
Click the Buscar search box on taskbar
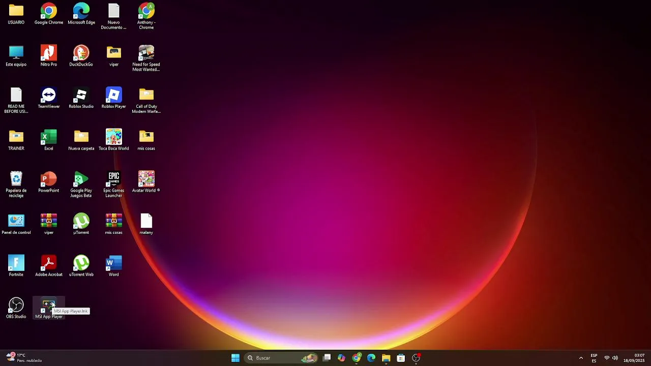point(281,358)
